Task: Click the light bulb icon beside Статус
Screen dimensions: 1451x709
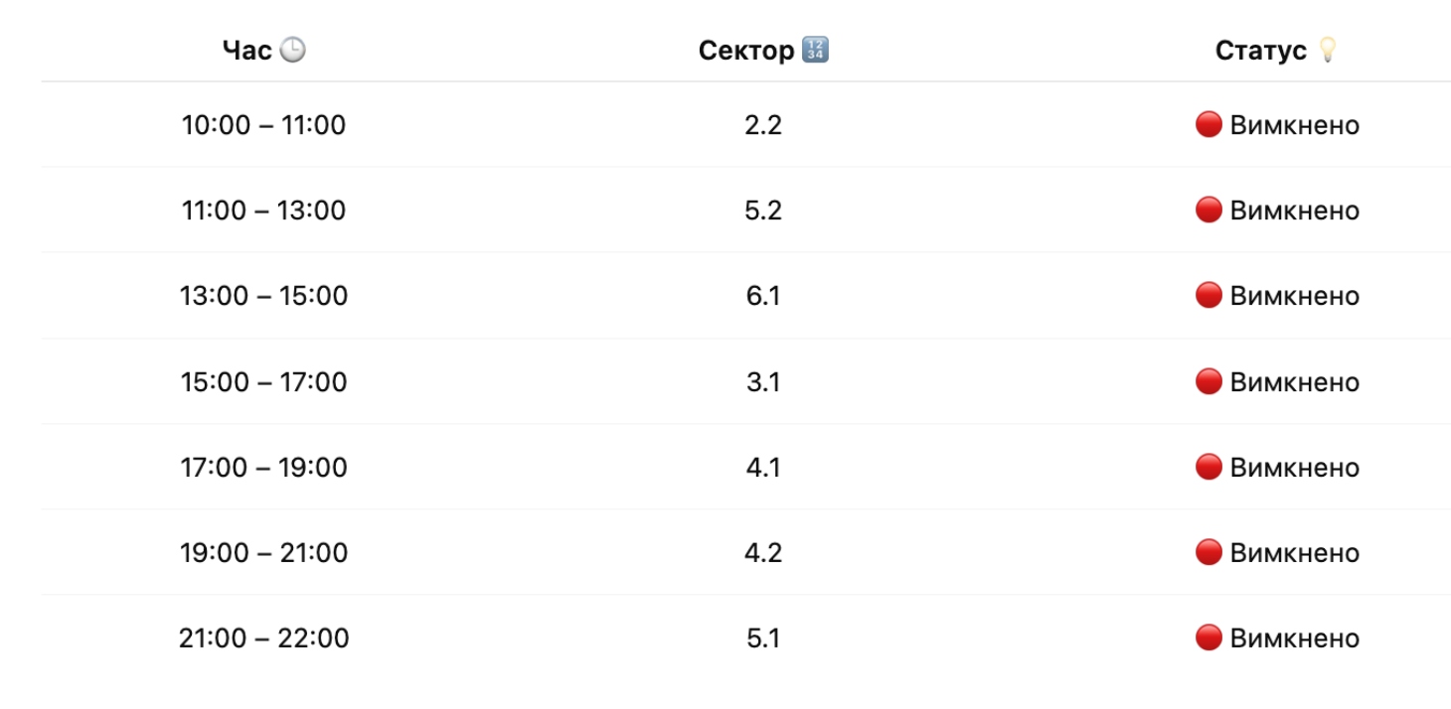Action: click(1326, 51)
